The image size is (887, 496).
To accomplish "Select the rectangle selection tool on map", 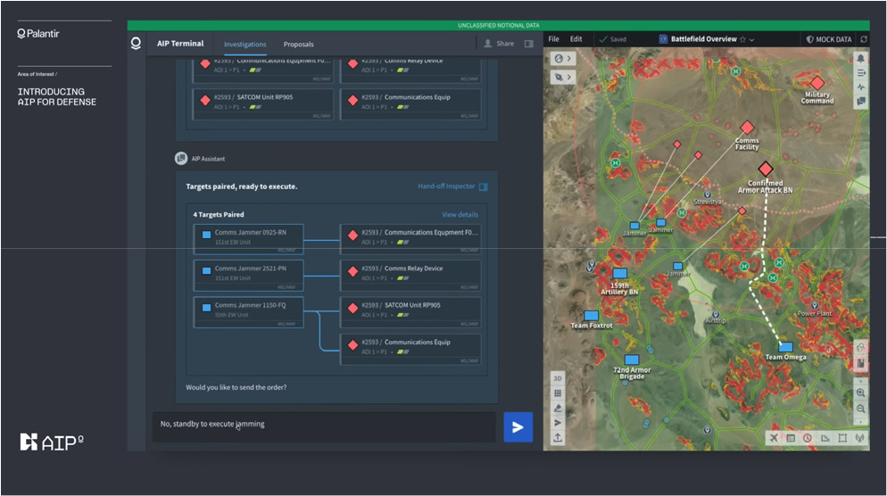I will coord(843,438).
